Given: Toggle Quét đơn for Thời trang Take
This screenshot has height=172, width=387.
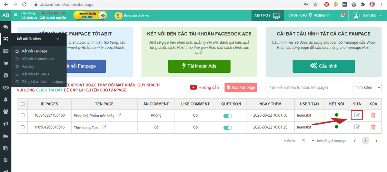Looking at the screenshot, I should [x=228, y=128].
